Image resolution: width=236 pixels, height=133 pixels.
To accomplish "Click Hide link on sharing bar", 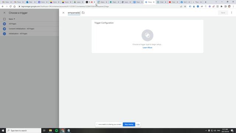I will [138, 125].
